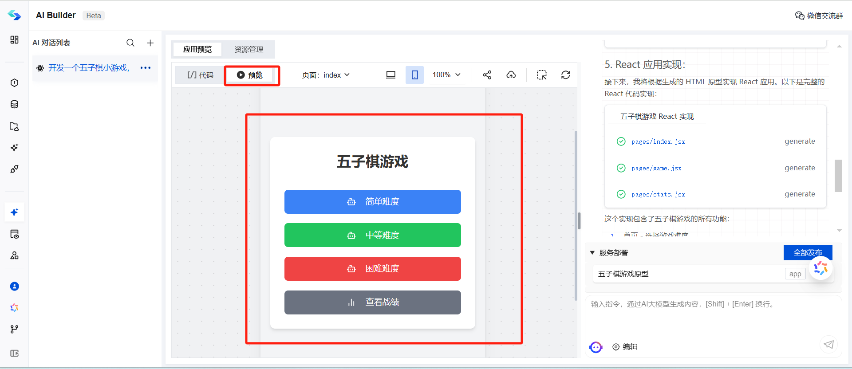Click the share icon in the preview toolbar
852x369 pixels.
[487, 75]
